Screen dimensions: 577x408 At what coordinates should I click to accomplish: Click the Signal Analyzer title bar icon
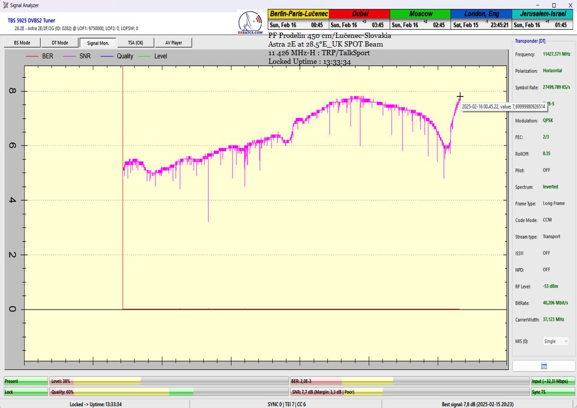[5, 5]
